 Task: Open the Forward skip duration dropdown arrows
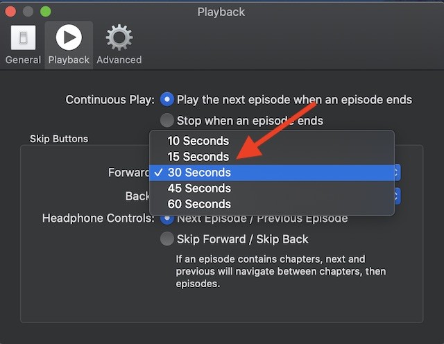pyautogui.click(x=398, y=173)
